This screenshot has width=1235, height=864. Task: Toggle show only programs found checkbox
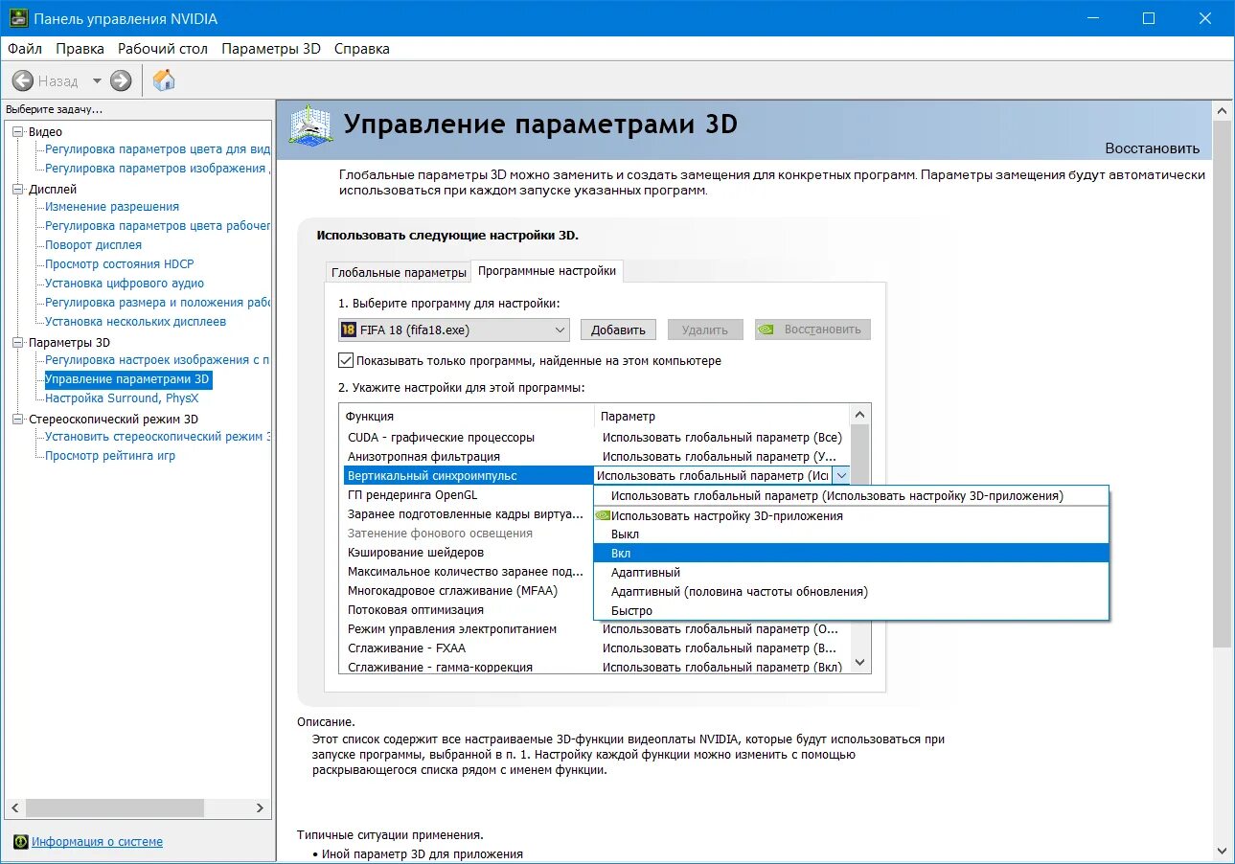pos(346,361)
